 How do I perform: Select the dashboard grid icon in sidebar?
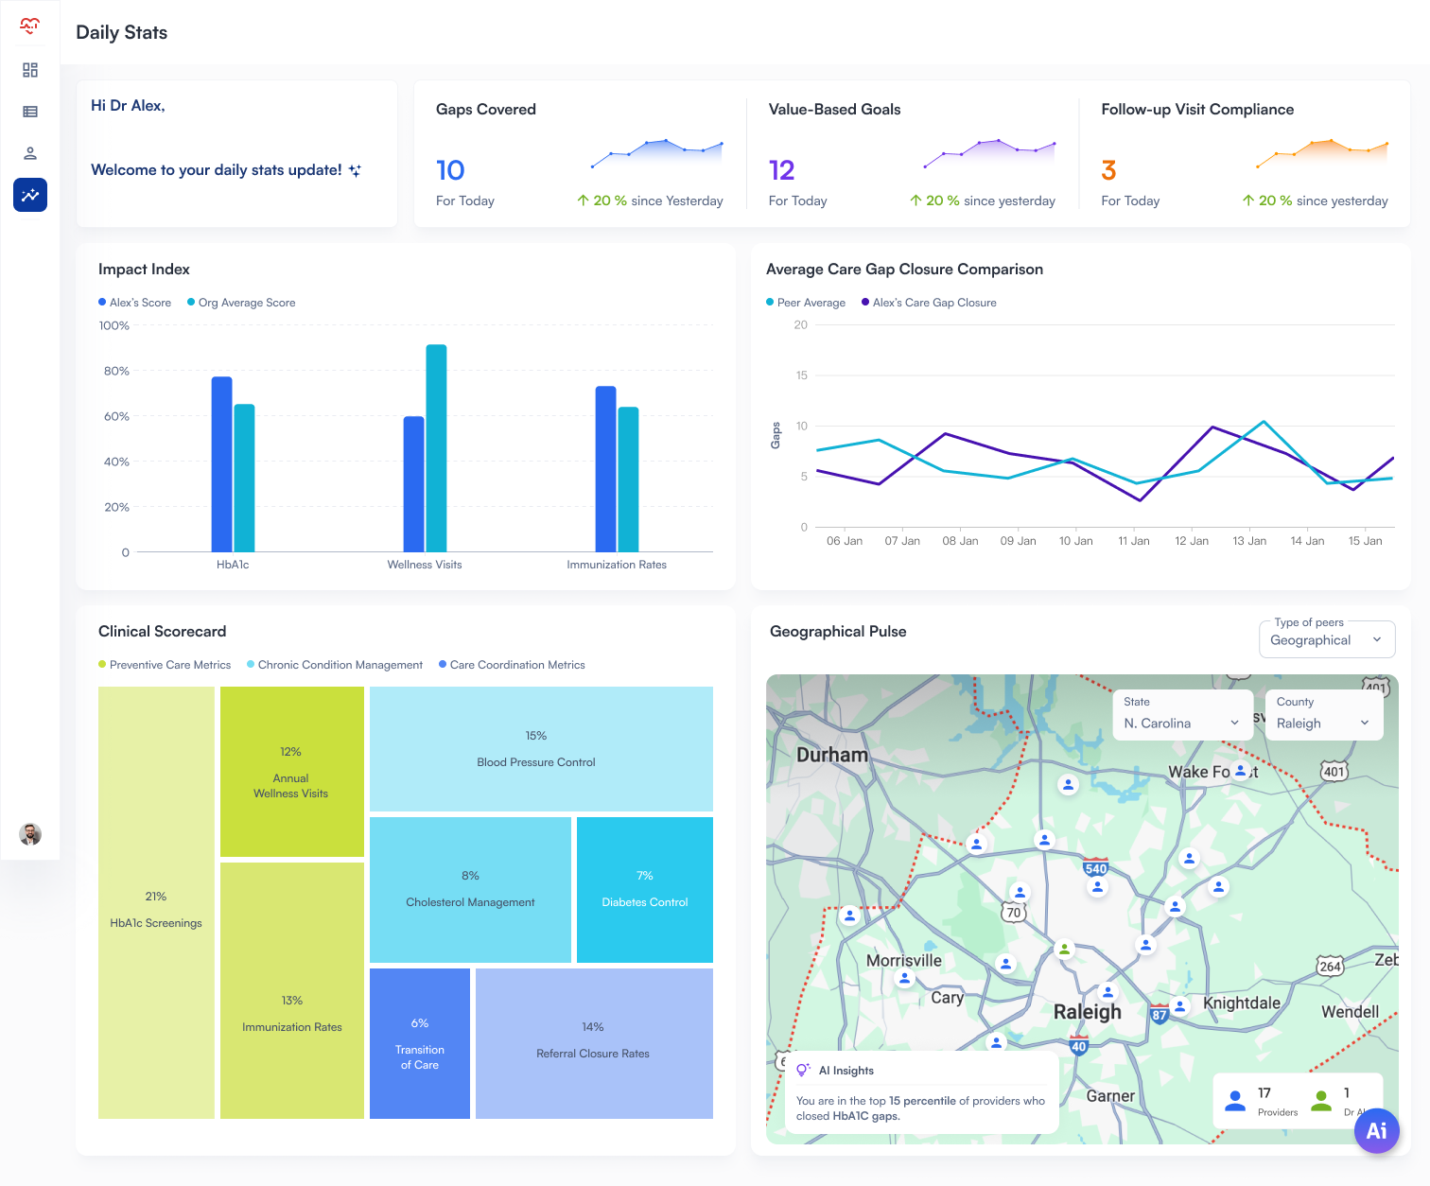coord(29,70)
